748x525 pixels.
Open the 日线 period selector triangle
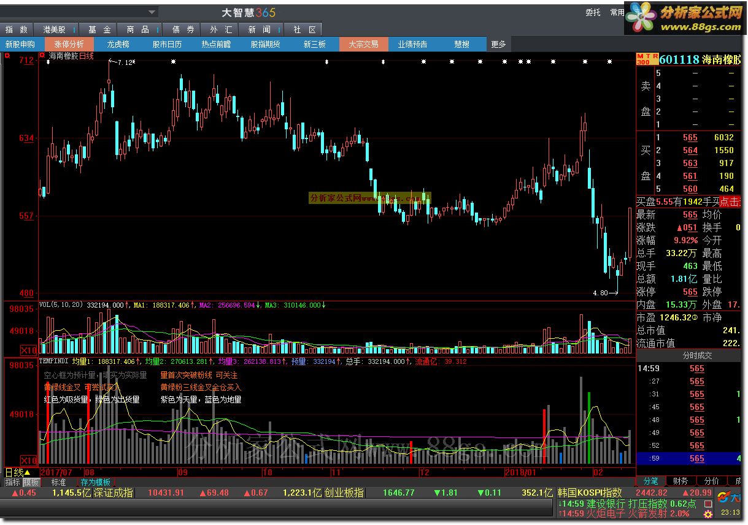(27, 472)
